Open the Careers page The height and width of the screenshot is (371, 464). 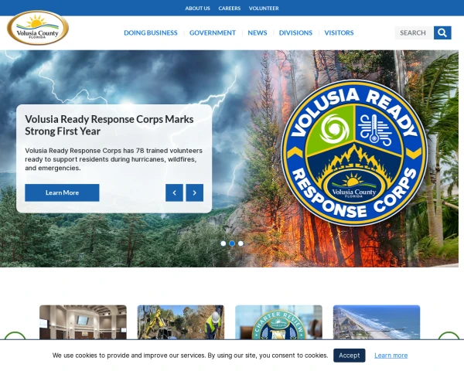230,9
